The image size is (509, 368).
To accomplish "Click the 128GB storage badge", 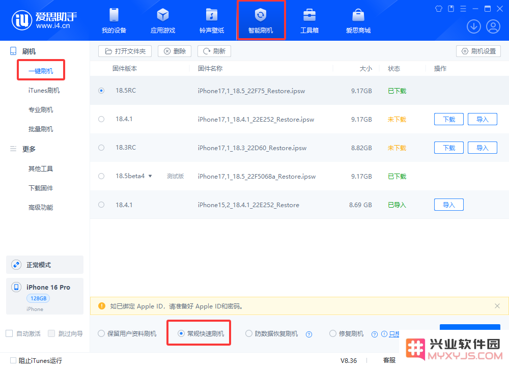I will (x=38, y=298).
